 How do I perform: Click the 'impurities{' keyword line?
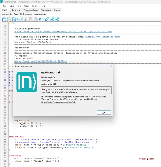16,137
